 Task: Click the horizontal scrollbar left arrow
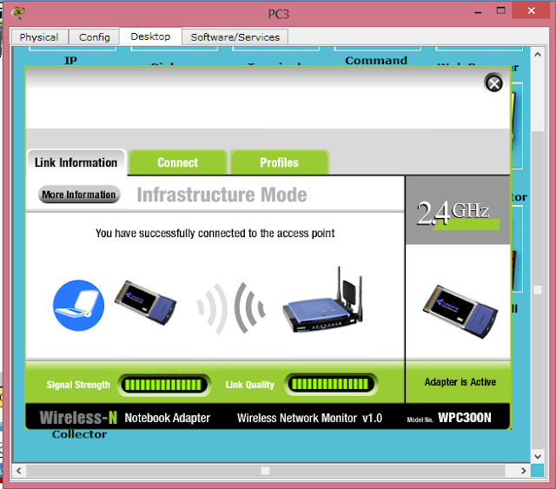tap(19, 471)
